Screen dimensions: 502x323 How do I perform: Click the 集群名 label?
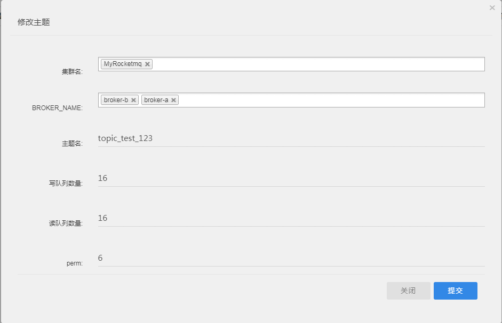coord(72,71)
